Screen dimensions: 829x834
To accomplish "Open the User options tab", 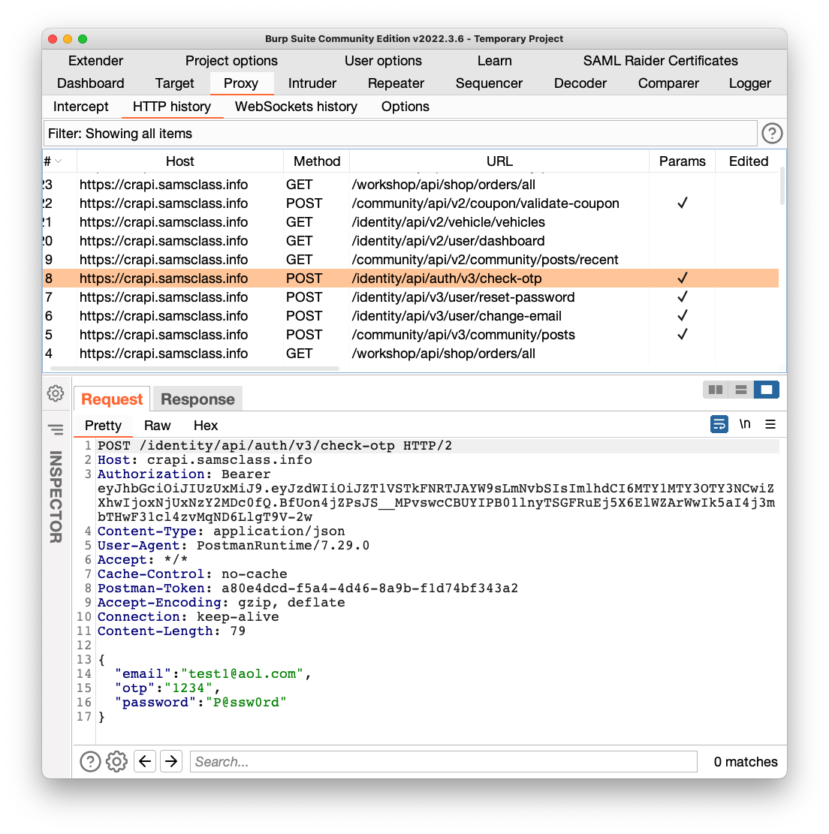I will tap(383, 61).
